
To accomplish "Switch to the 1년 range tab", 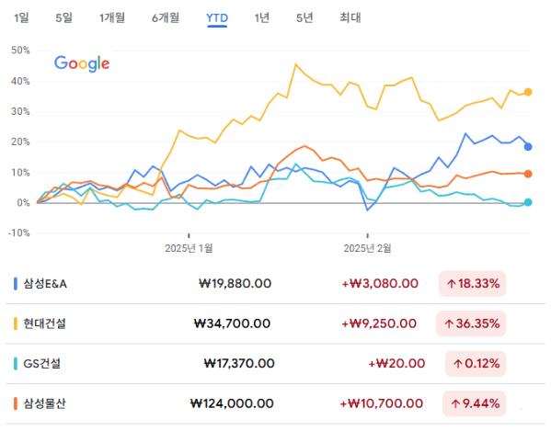I will [262, 17].
